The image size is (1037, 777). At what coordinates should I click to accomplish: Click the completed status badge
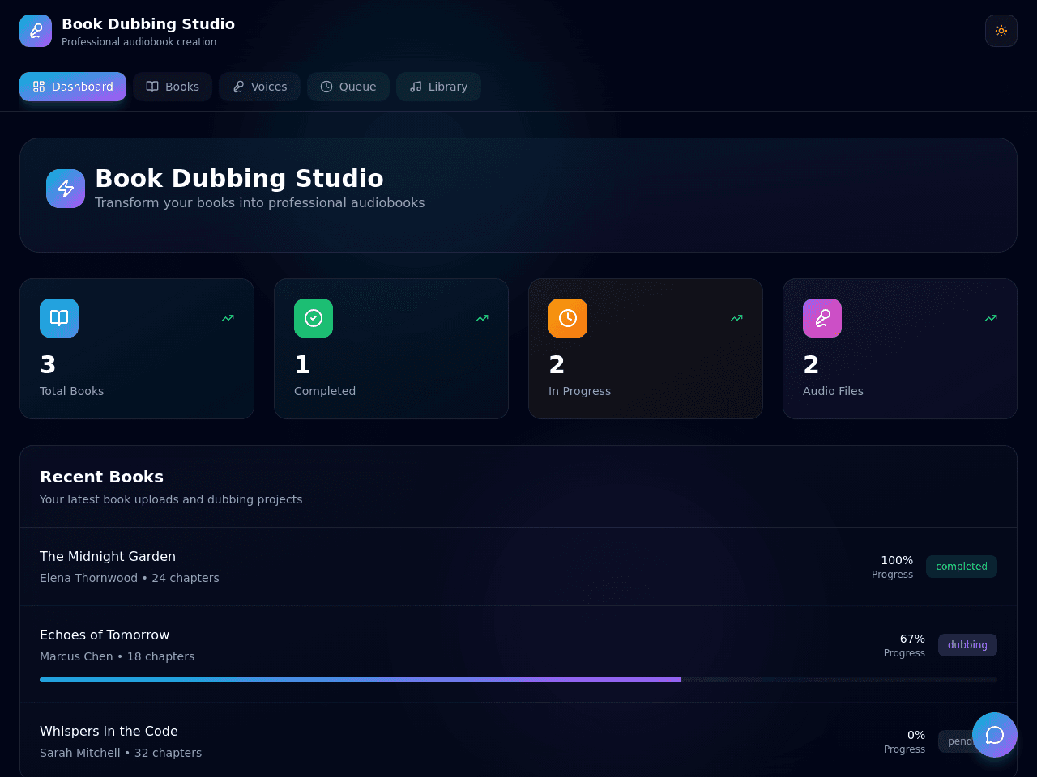click(962, 567)
